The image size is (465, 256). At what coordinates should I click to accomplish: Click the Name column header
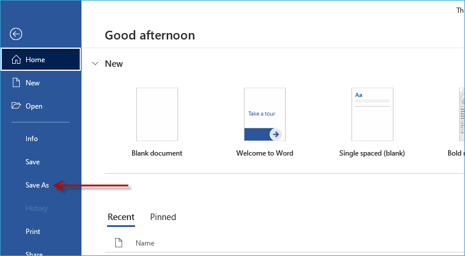coord(145,243)
